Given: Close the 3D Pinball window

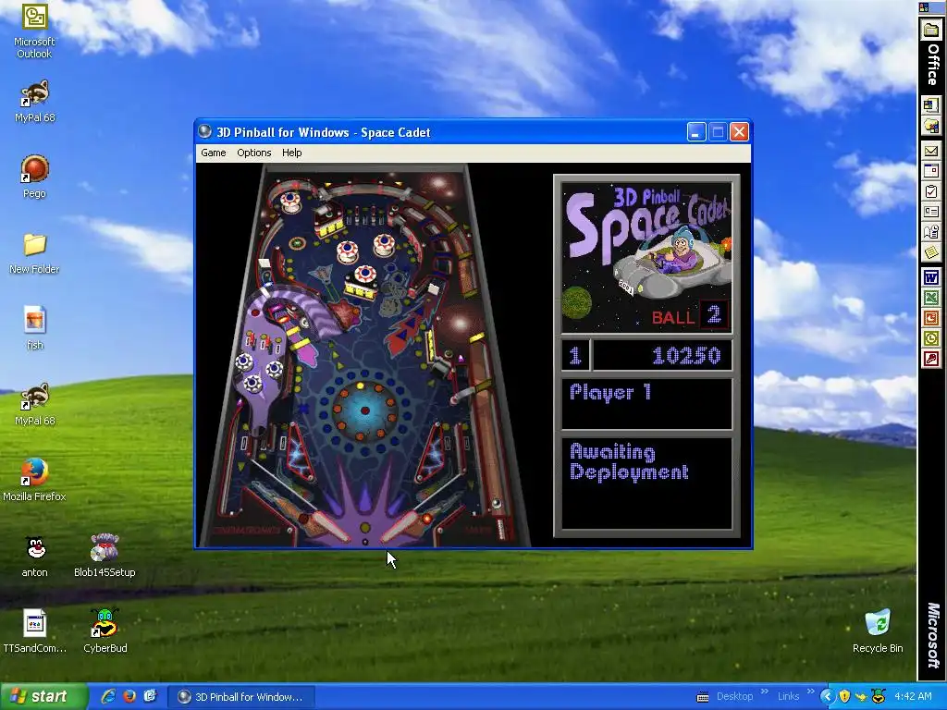Looking at the screenshot, I should point(739,132).
